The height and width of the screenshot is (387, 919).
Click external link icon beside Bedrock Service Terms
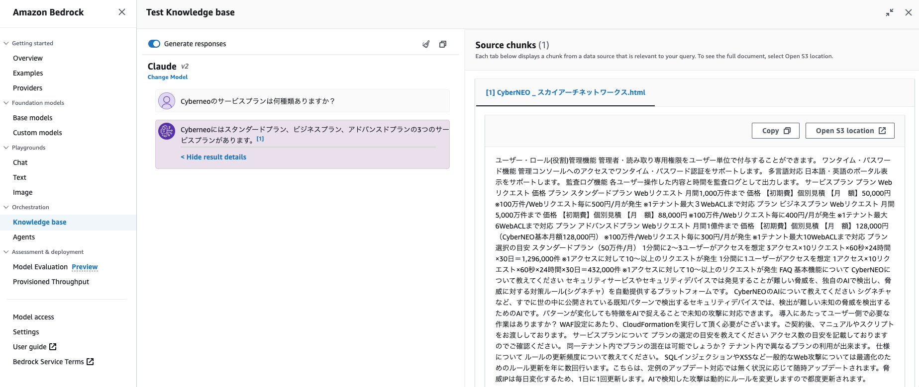(x=90, y=362)
